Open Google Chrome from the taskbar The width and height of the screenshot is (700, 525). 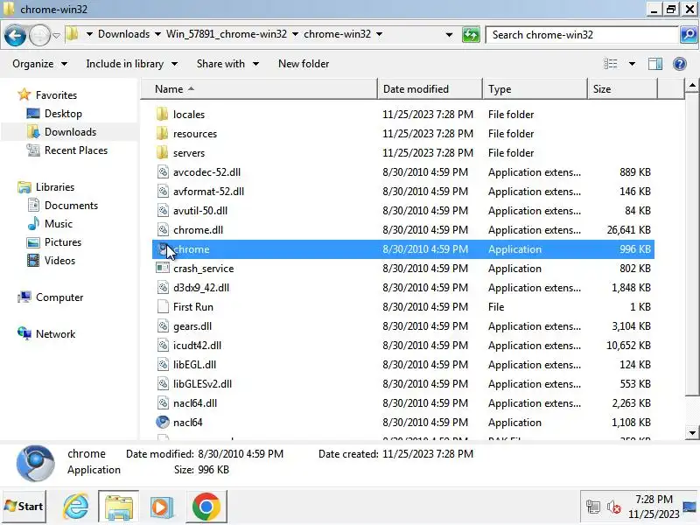tap(206, 507)
